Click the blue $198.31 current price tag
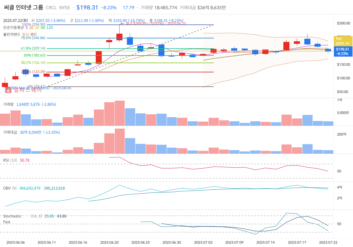Image resolution: width=353 pixels, height=247 pixels. (x=343, y=51)
